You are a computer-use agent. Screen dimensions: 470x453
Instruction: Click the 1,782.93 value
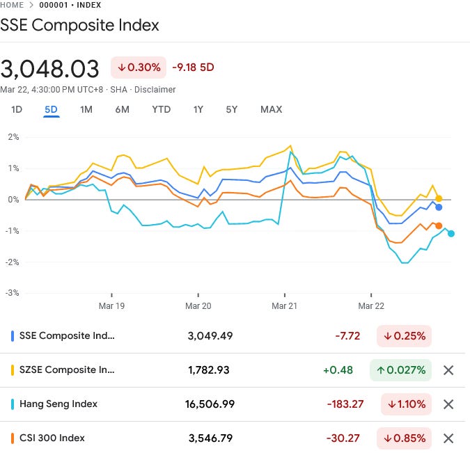[x=209, y=370]
